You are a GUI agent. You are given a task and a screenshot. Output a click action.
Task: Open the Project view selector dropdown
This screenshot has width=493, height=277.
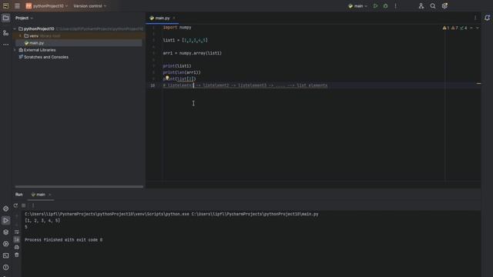pos(24,18)
